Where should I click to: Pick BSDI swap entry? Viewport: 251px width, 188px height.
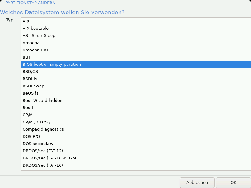pyautogui.click(x=33, y=86)
